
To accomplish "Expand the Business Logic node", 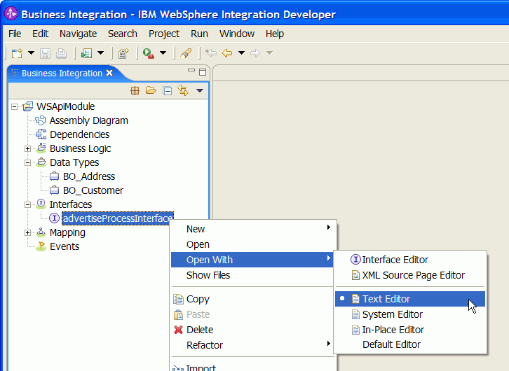I will tap(28, 148).
